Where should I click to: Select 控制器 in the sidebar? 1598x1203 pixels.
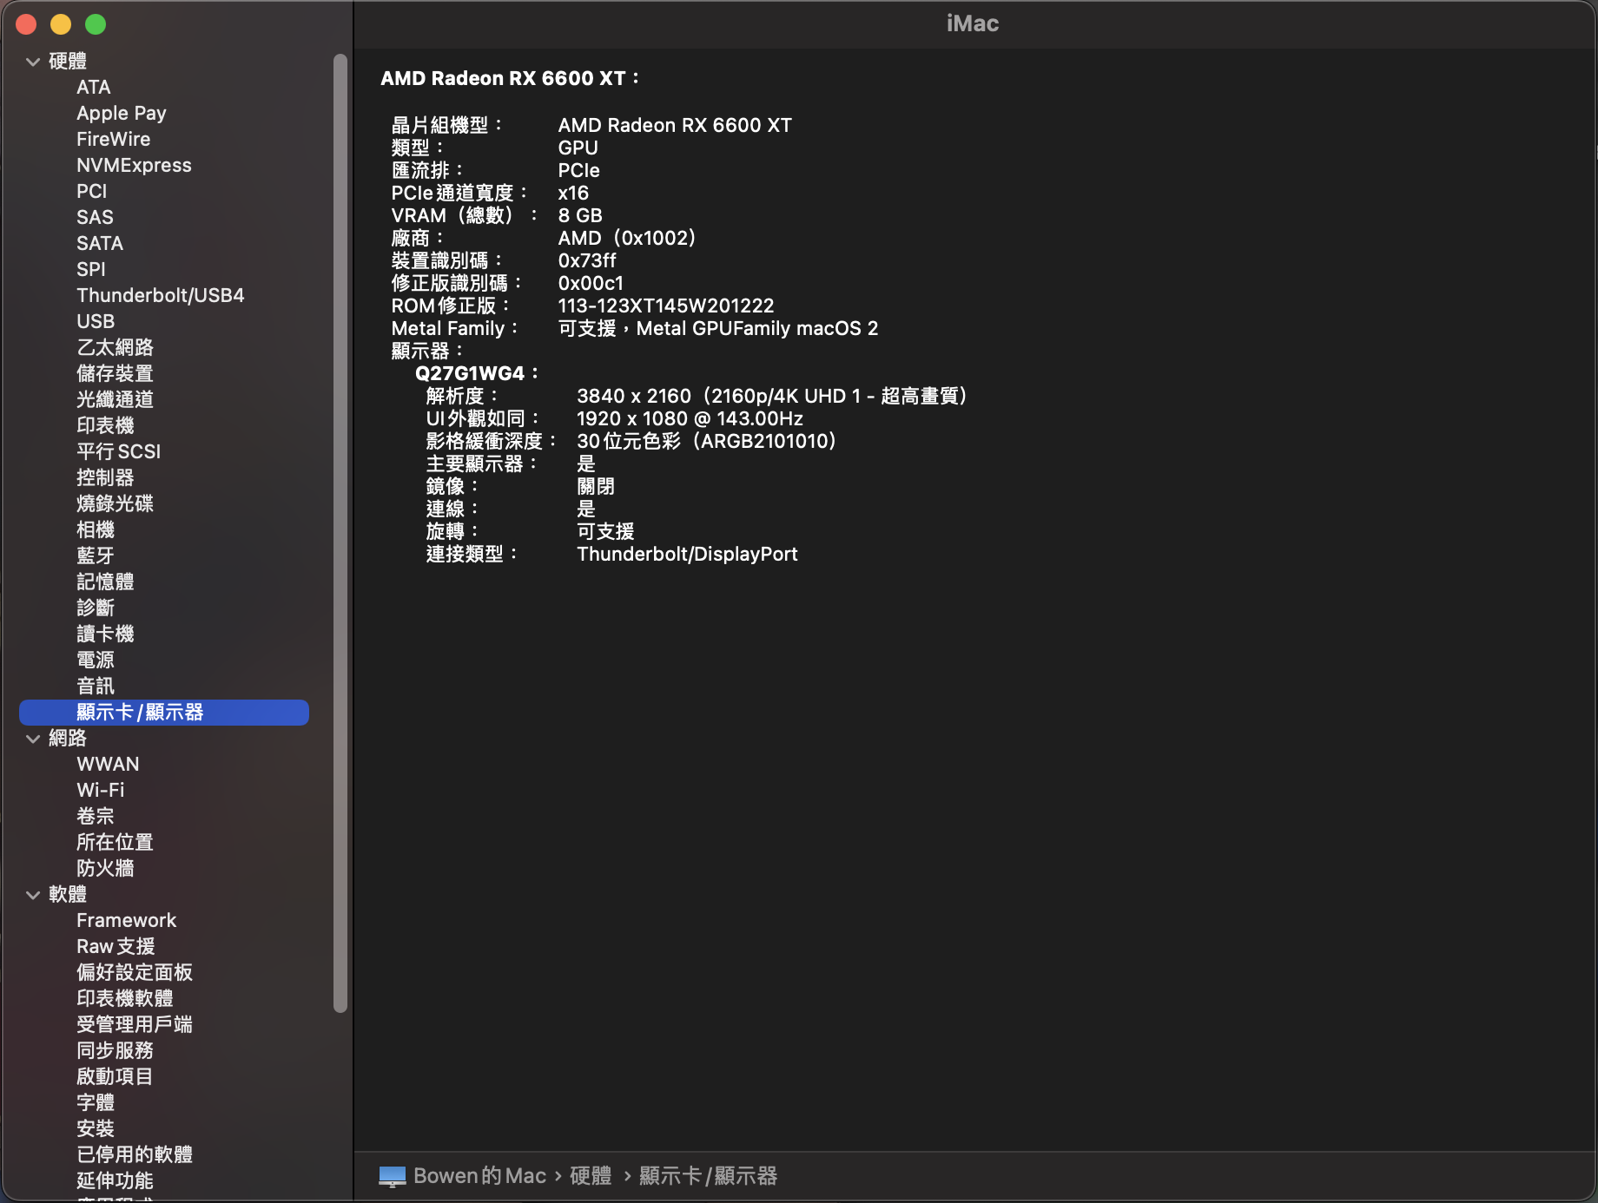[105, 478]
